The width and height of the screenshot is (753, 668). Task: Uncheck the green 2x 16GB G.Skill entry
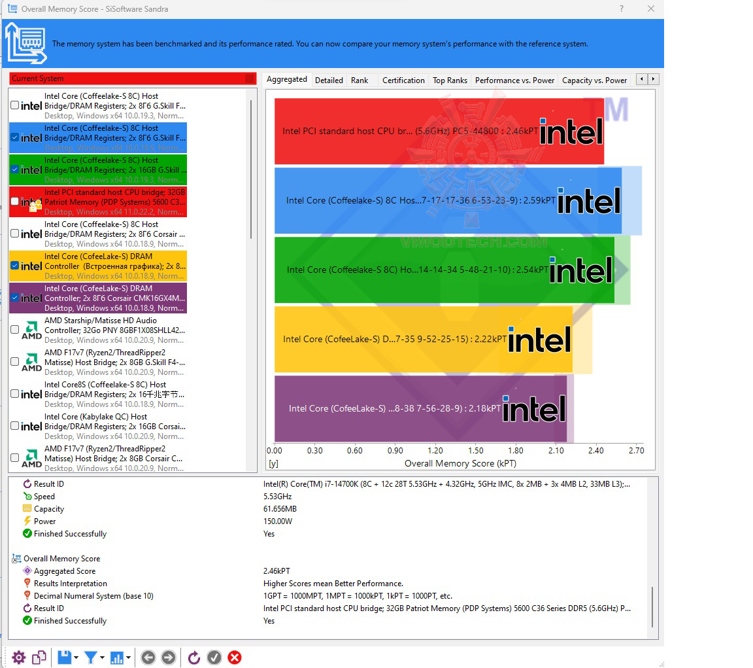click(15, 169)
